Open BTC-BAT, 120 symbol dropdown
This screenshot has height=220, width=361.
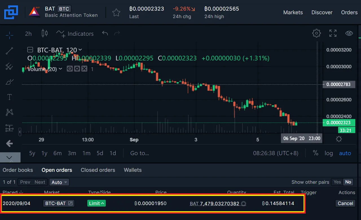60,50
